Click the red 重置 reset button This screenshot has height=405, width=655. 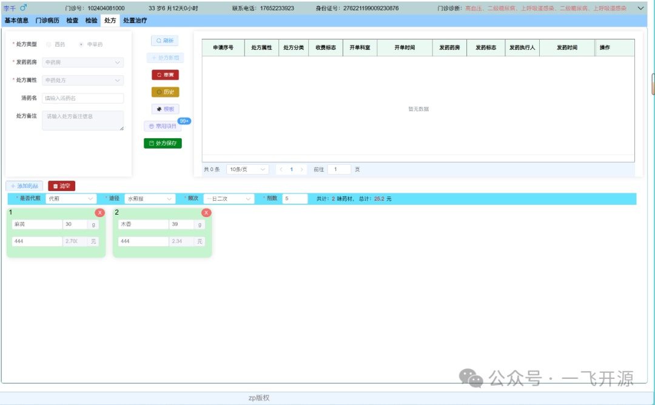tap(165, 75)
